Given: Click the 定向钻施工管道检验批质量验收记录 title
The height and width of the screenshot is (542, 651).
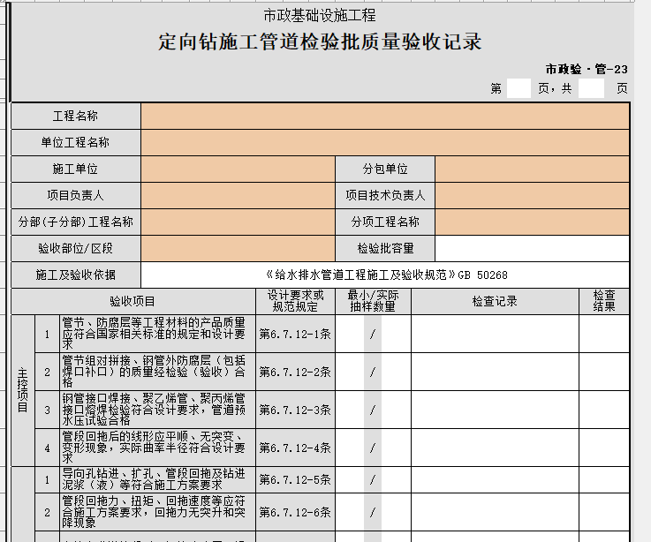Looking at the screenshot, I should pyautogui.click(x=319, y=42).
